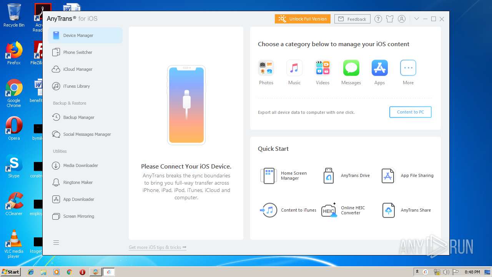Viewport: 492px width, 277px height.
Task: Open Social Messages Manager
Action: (x=85, y=134)
